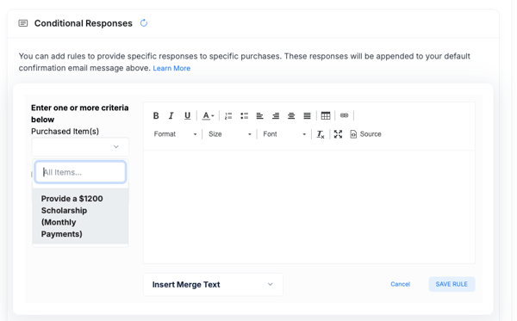This screenshot has height=321, width=517.
Task: Select Provide a $1200 Scholarship option
Action: coord(80,216)
